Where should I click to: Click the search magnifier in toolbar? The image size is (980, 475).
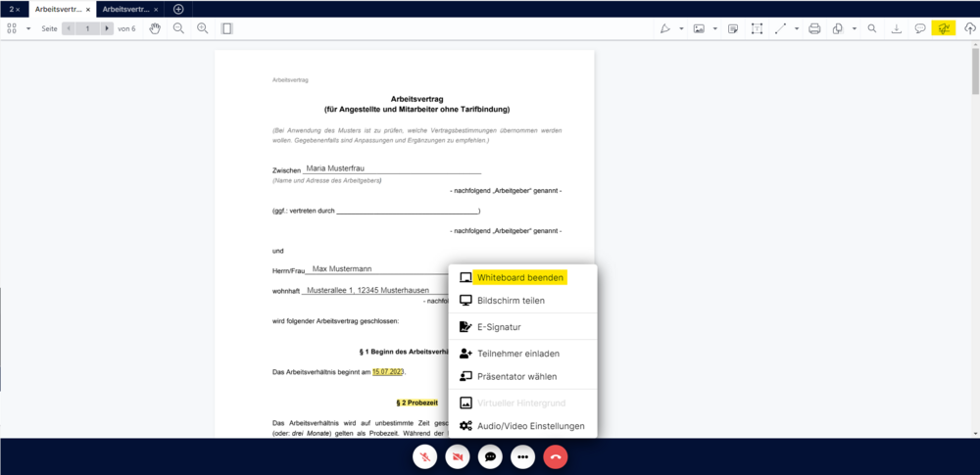[x=872, y=28]
